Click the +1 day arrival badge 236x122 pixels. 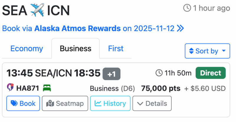[112, 74]
